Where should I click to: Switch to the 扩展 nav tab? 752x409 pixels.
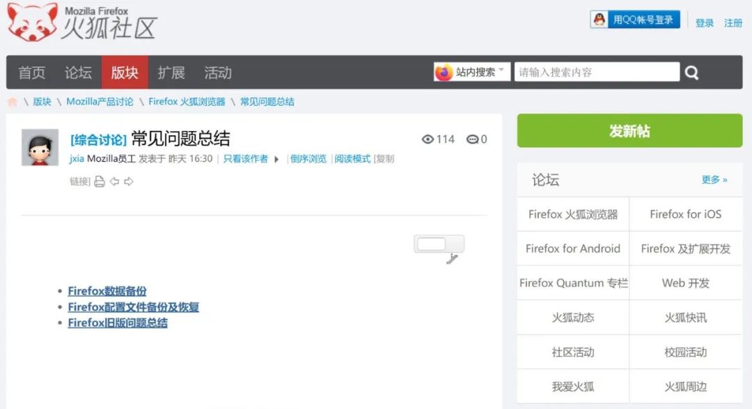pos(171,72)
